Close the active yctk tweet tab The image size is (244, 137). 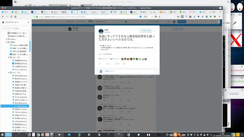click(x=77, y=12)
